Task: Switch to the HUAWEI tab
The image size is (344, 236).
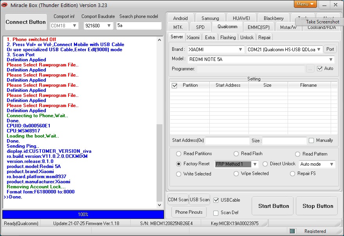Action: [241, 18]
